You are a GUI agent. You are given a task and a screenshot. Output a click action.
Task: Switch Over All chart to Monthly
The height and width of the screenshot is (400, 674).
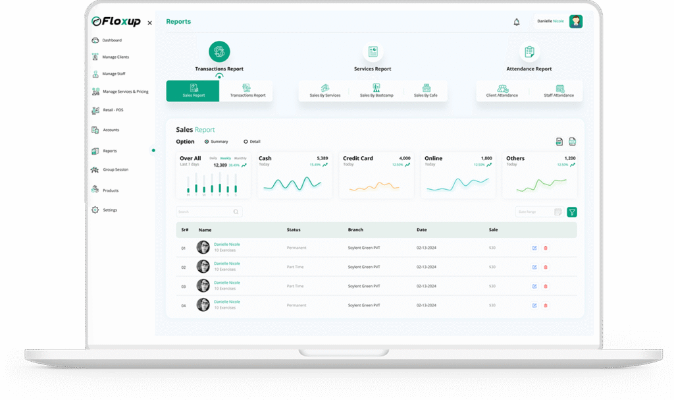[240, 158]
